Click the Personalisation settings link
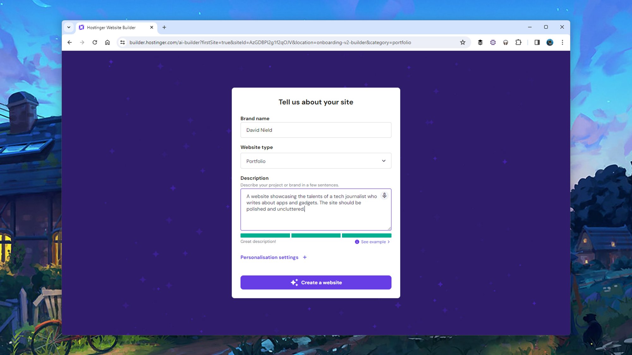Screen dimensions: 632x355 270,257
